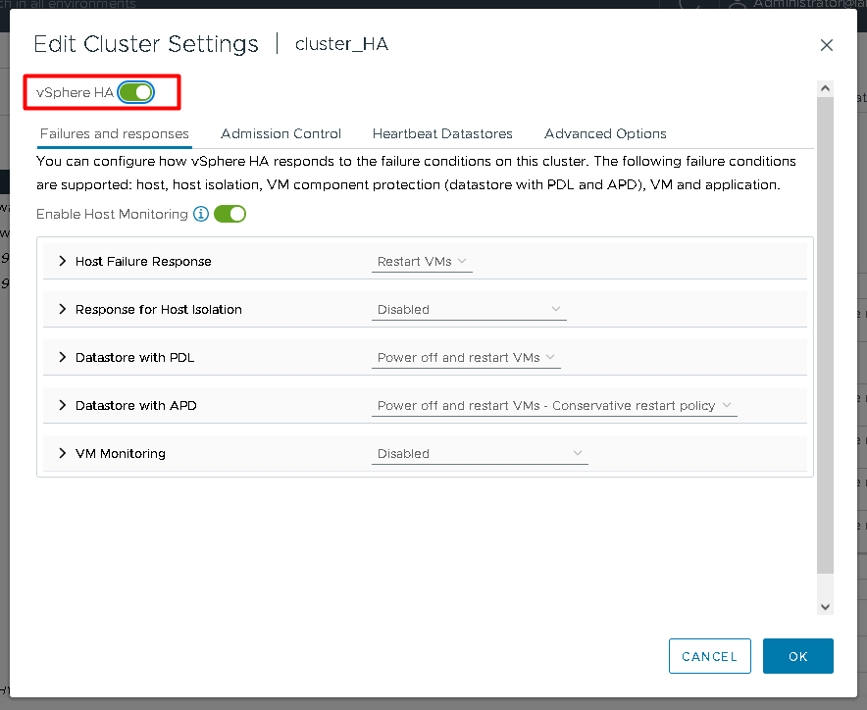Screen dimensions: 867x710
Task: Click the scrollbar up arrow
Action: pyautogui.click(x=825, y=88)
